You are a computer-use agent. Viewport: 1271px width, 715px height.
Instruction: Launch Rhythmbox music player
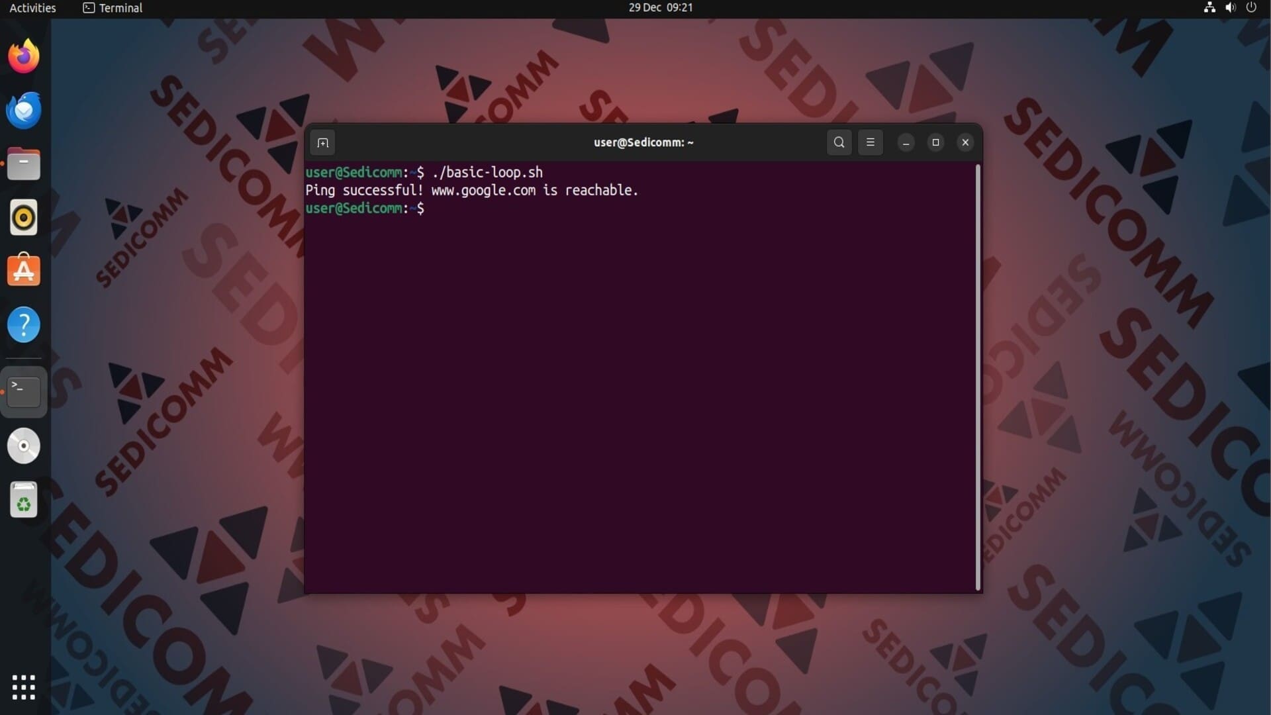tap(24, 217)
